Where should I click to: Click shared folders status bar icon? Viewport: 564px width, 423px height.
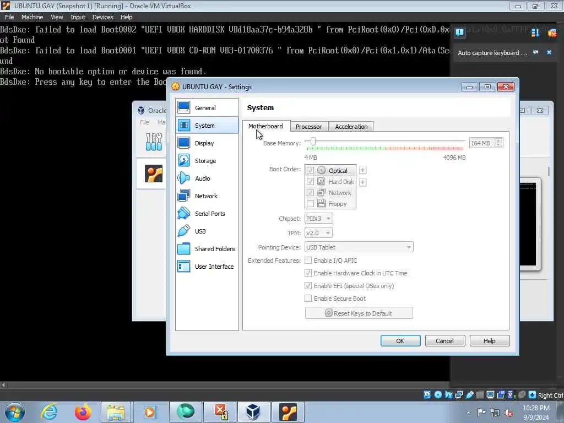click(x=480, y=394)
